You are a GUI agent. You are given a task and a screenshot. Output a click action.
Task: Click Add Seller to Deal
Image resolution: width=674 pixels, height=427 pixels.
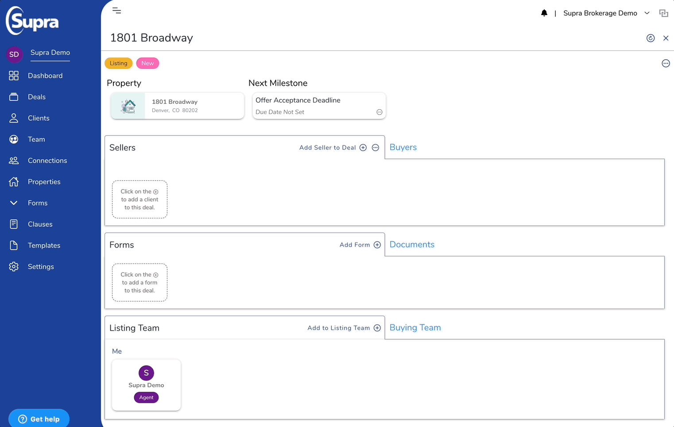click(x=332, y=147)
